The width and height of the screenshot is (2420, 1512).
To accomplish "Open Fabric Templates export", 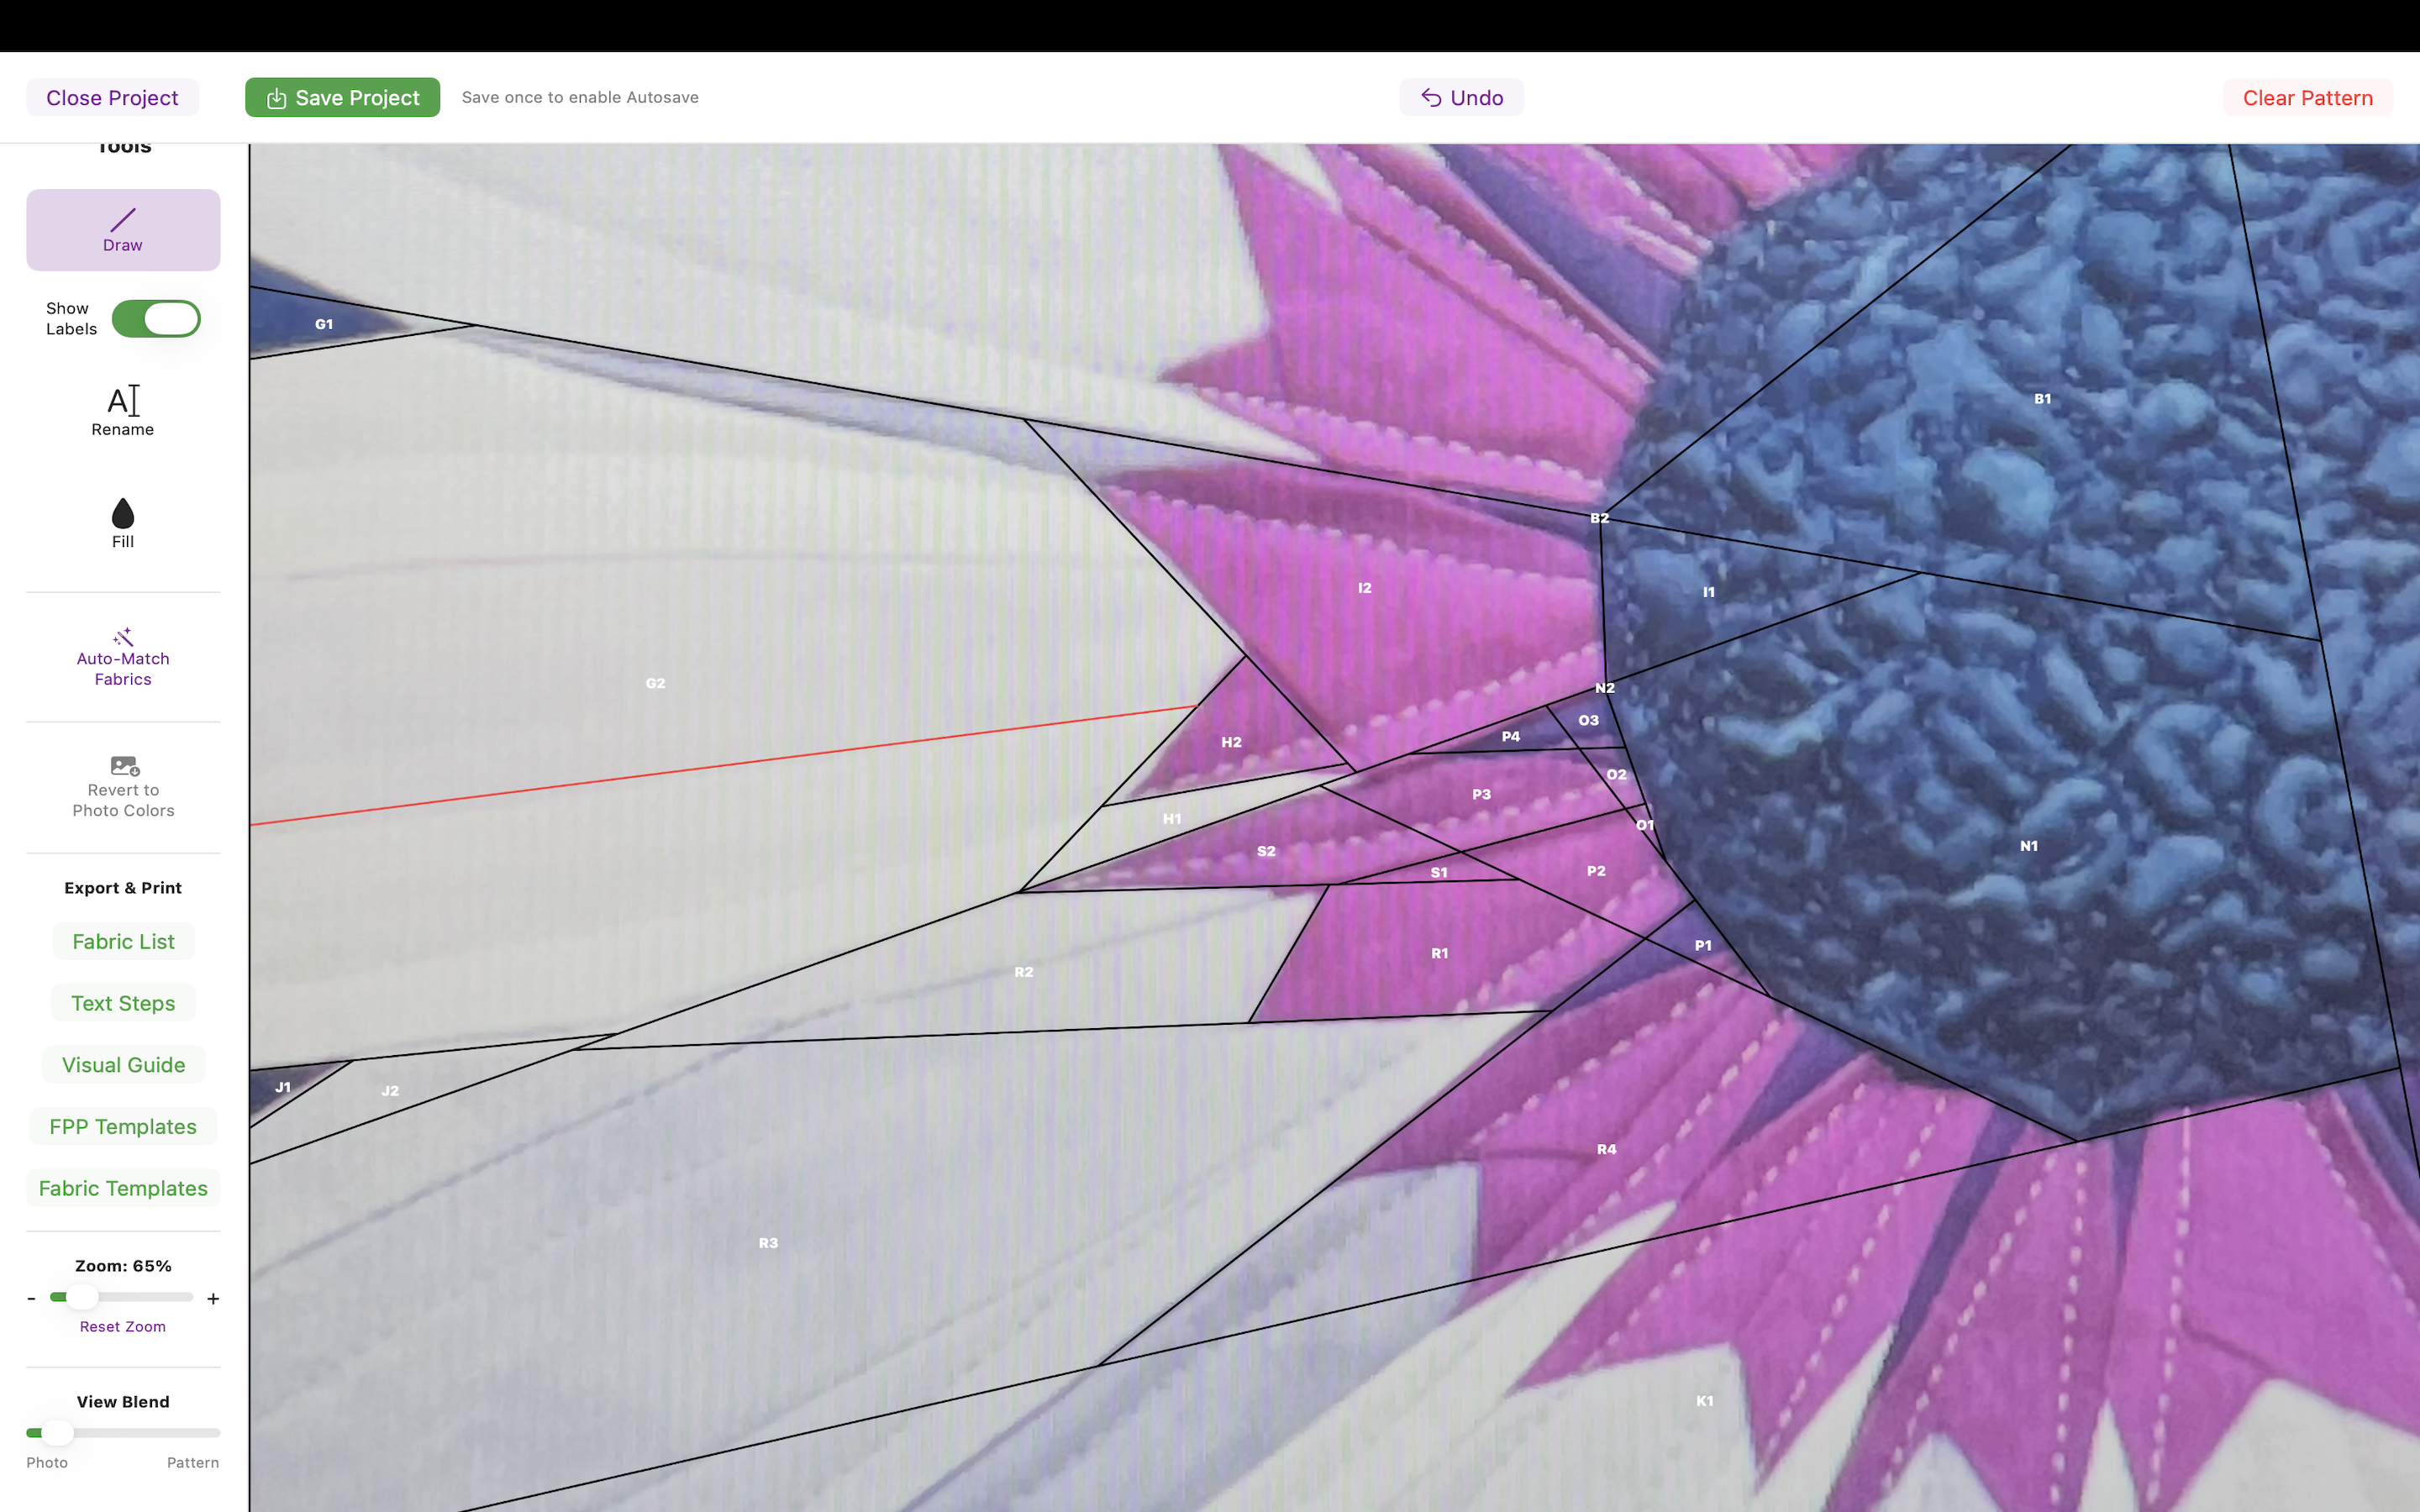I will pyautogui.click(x=123, y=1188).
